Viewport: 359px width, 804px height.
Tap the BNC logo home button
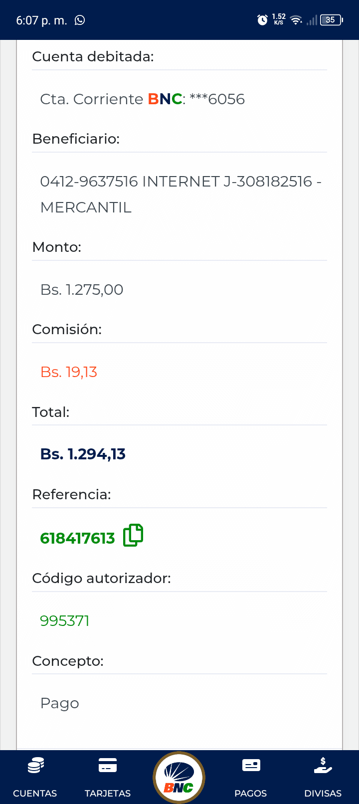(179, 778)
